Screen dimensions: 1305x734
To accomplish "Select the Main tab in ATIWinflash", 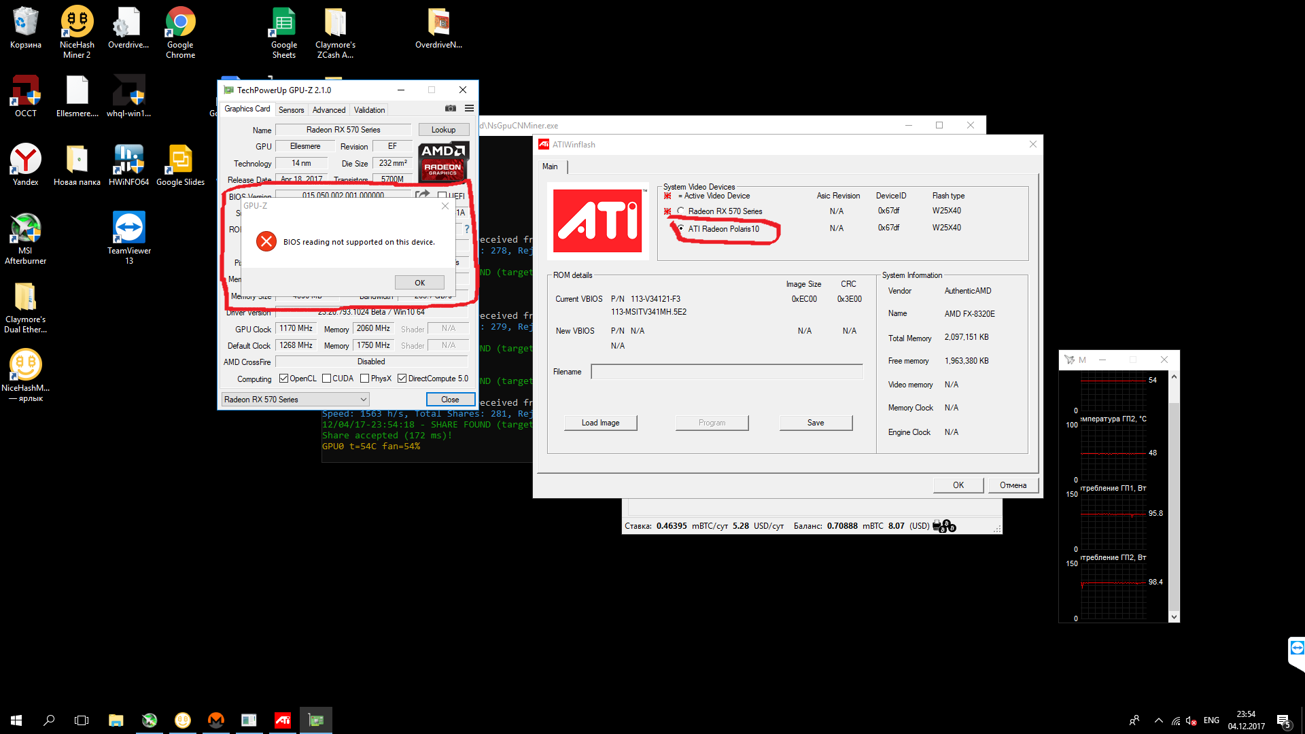I will click(x=550, y=167).
